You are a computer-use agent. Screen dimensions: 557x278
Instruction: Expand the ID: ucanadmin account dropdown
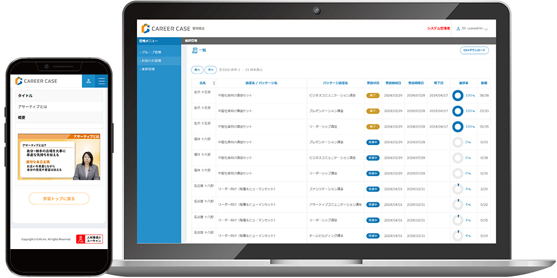coord(486,29)
